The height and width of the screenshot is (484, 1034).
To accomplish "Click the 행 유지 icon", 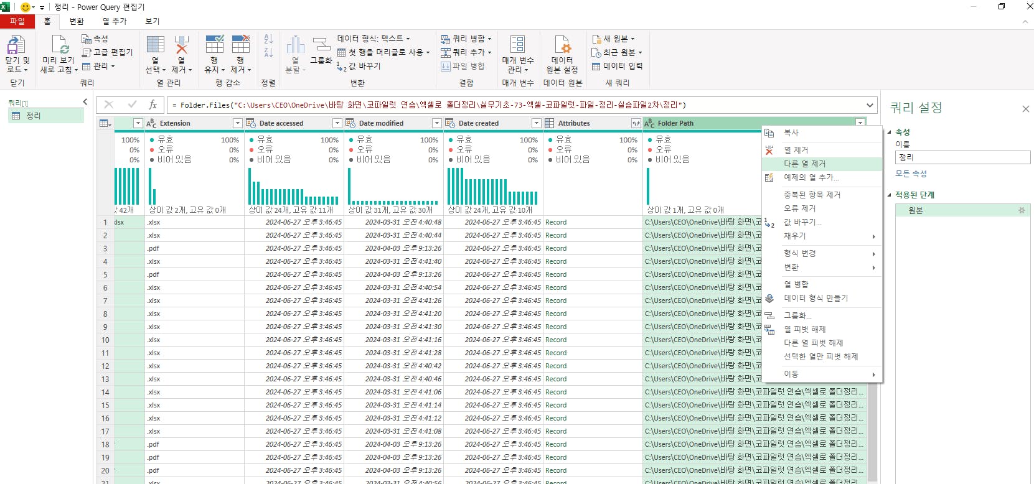I will tap(214, 45).
